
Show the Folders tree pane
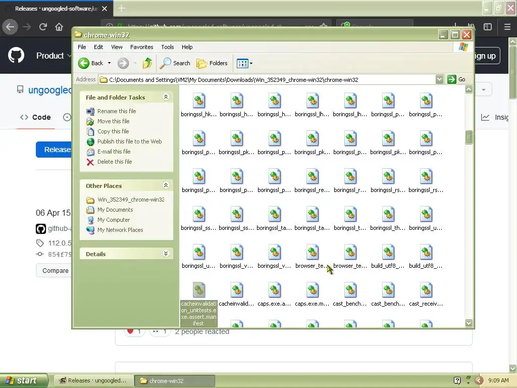coord(212,63)
